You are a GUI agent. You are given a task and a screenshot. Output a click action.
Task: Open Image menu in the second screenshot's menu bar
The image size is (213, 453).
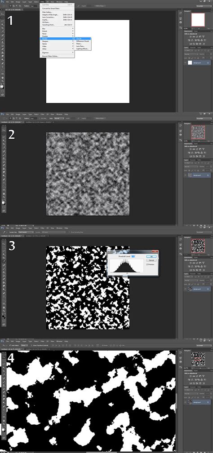pos(18,114)
